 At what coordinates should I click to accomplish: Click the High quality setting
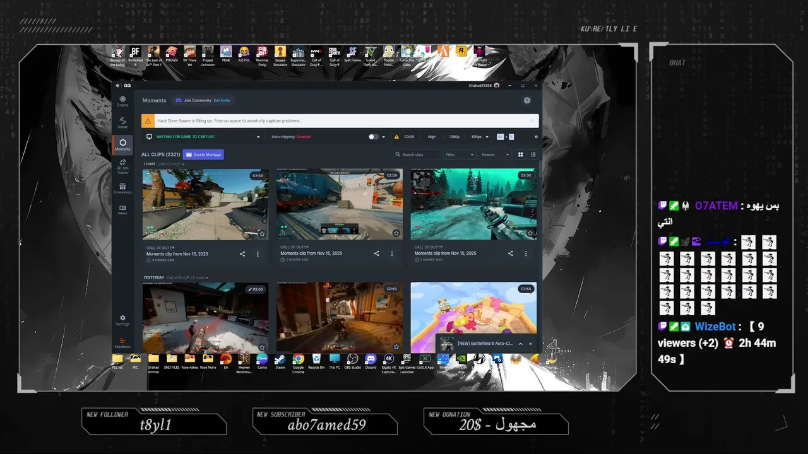432,137
